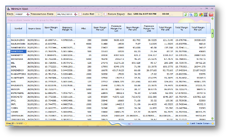Click the Span Margin % column header

(x=51, y=28)
